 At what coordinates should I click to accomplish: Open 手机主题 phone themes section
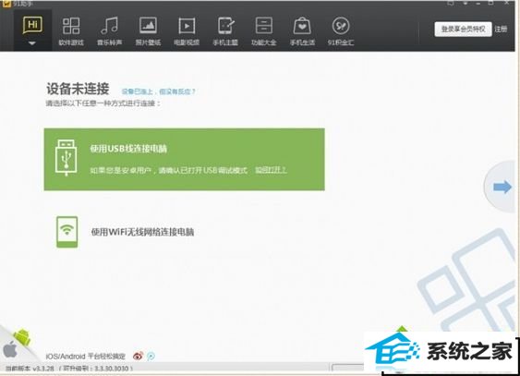[x=225, y=31]
